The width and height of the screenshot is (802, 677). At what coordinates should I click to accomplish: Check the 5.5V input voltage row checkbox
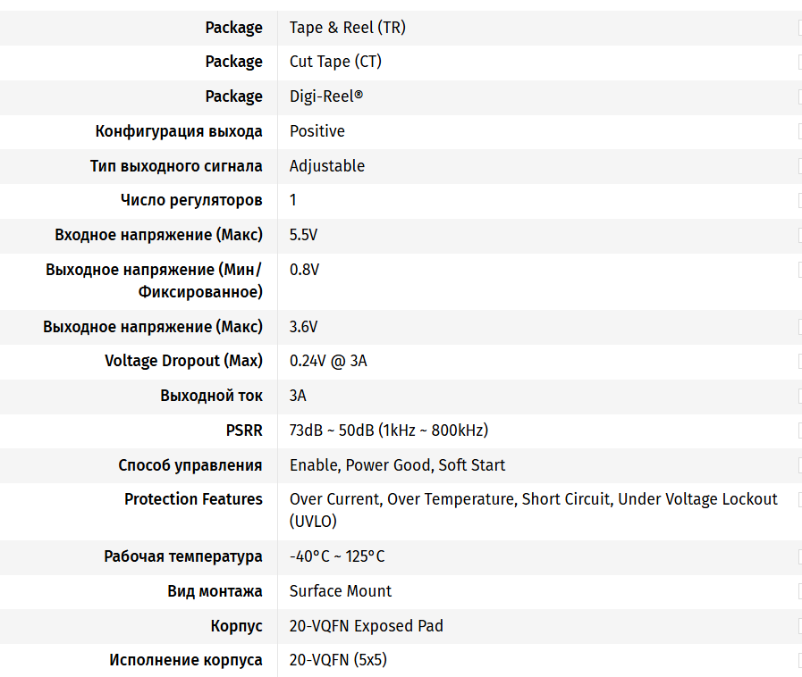point(799,236)
